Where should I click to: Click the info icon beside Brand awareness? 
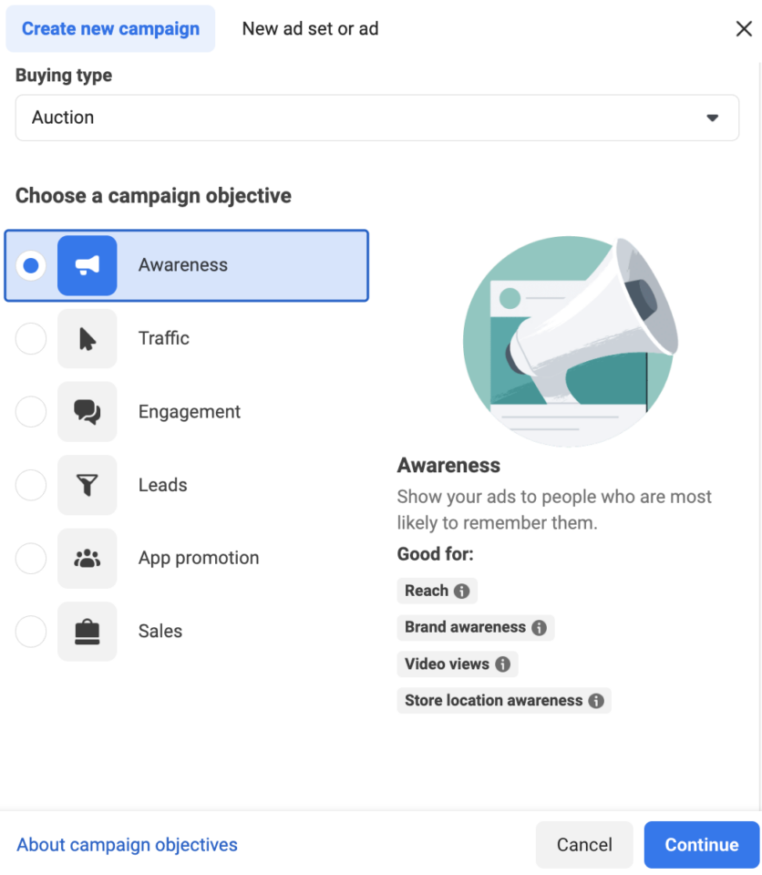click(x=540, y=627)
